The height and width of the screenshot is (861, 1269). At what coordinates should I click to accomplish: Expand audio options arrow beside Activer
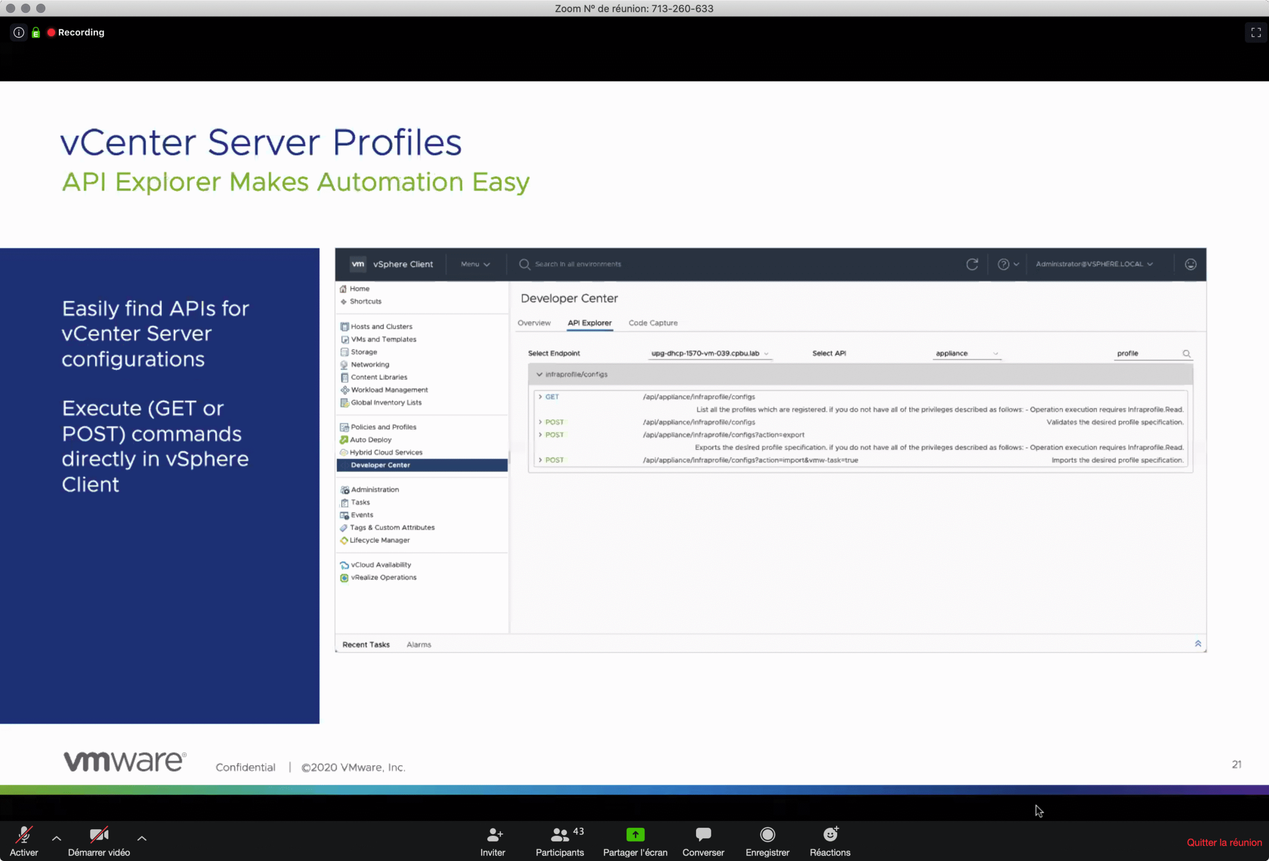click(56, 839)
